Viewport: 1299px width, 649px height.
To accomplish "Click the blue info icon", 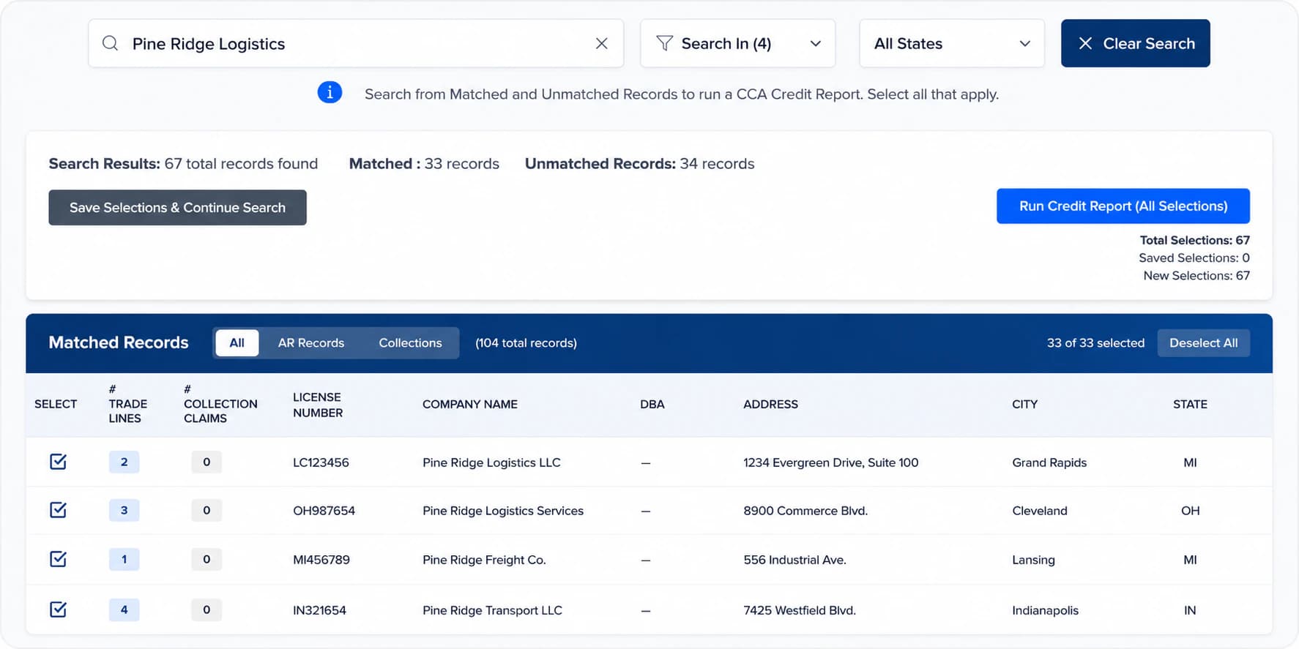I will pyautogui.click(x=330, y=92).
